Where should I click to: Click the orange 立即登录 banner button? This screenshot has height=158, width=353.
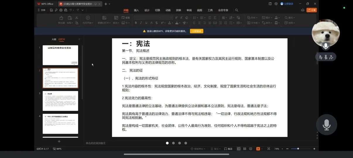point(196,31)
